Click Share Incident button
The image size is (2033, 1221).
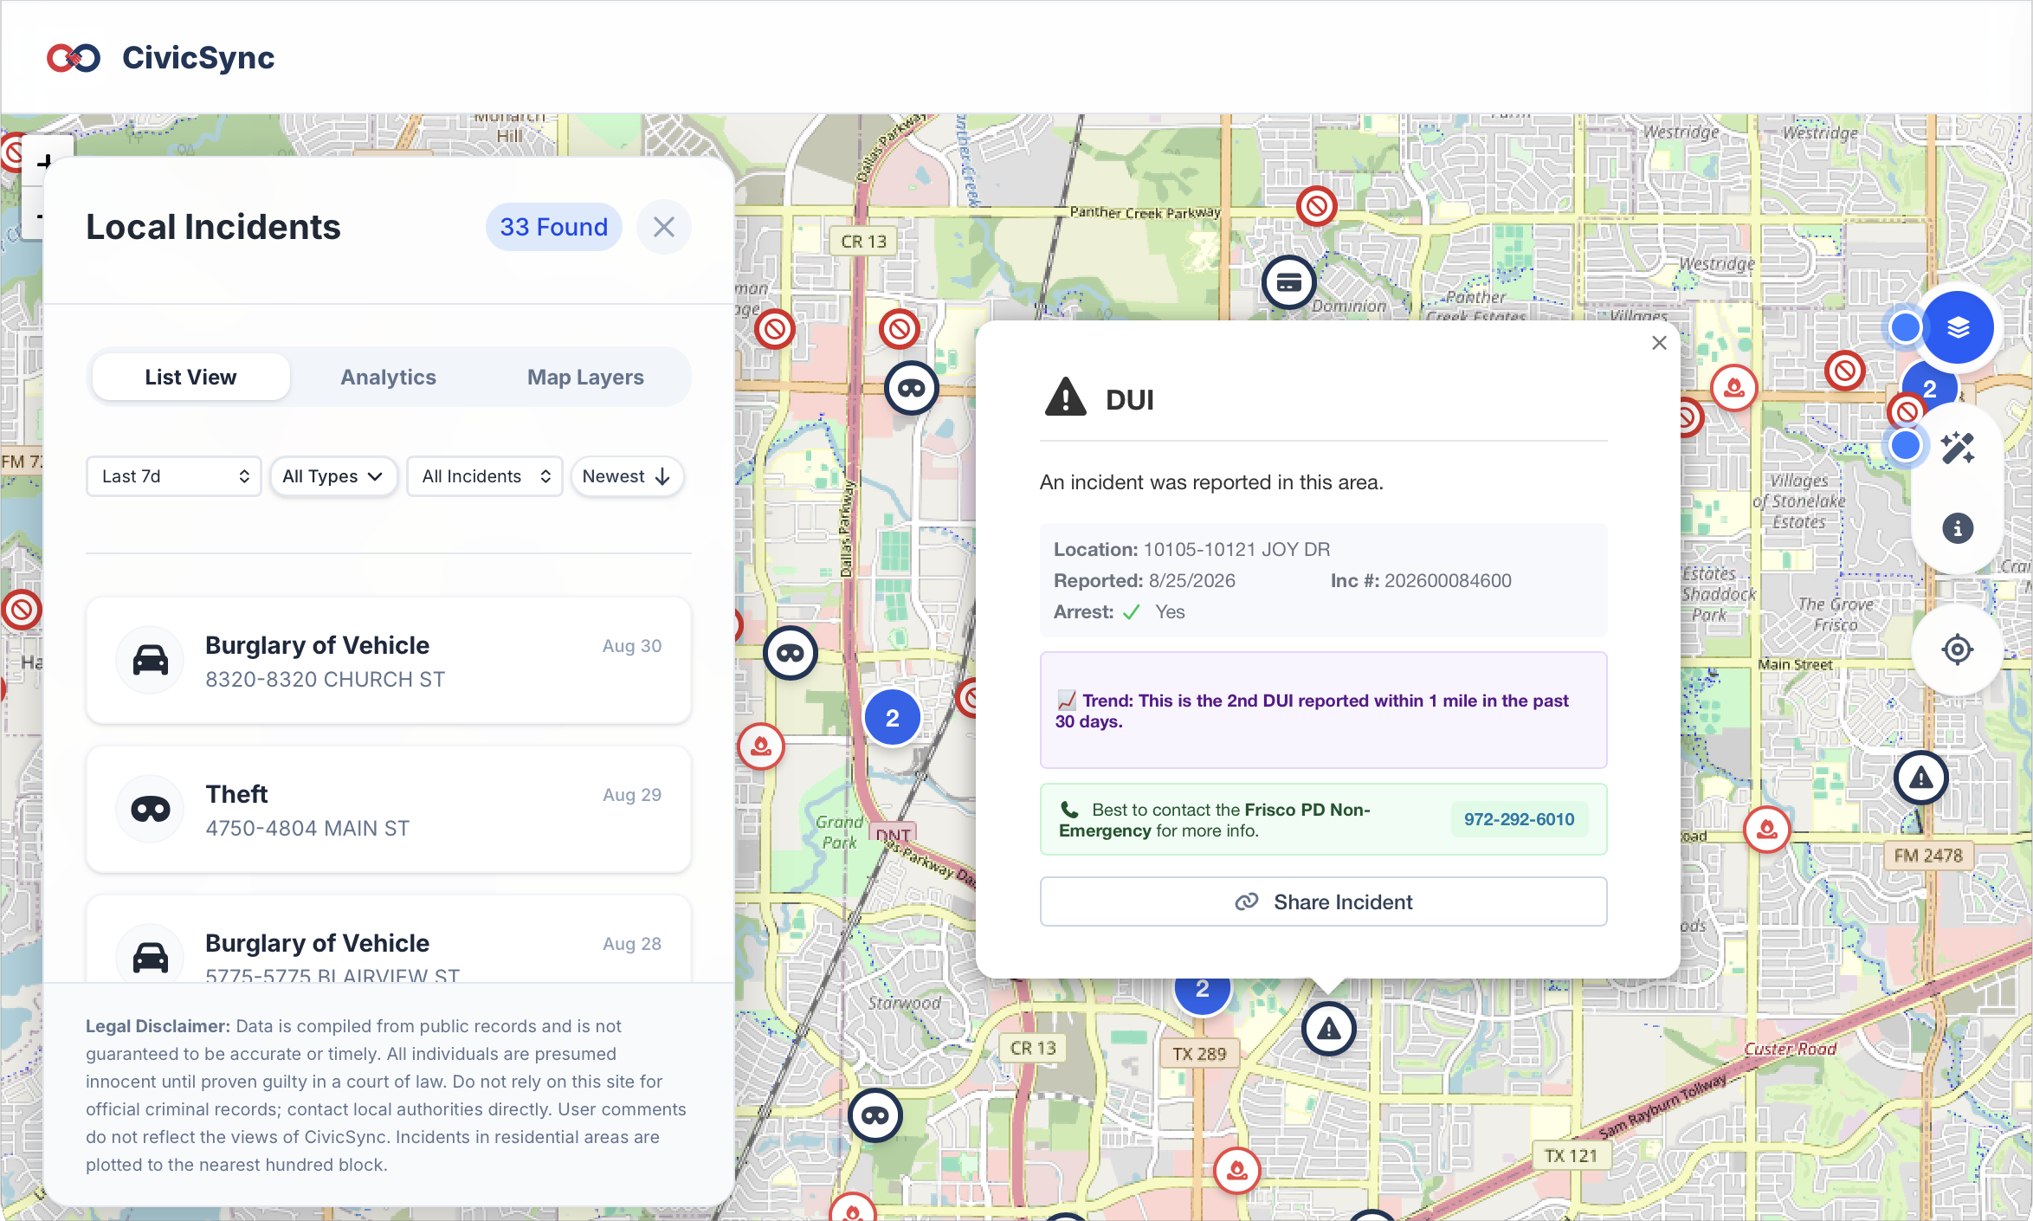(x=1323, y=901)
